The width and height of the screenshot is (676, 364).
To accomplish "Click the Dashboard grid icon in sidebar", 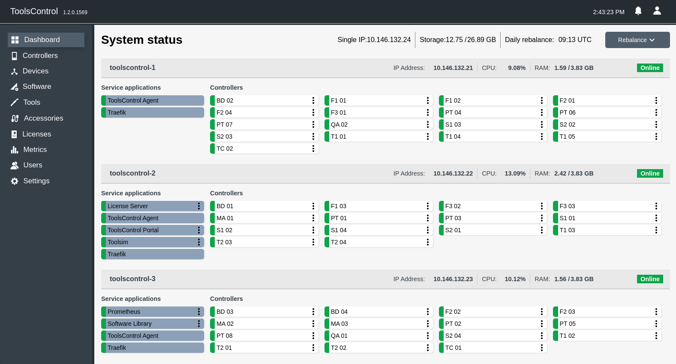I will click(15, 40).
